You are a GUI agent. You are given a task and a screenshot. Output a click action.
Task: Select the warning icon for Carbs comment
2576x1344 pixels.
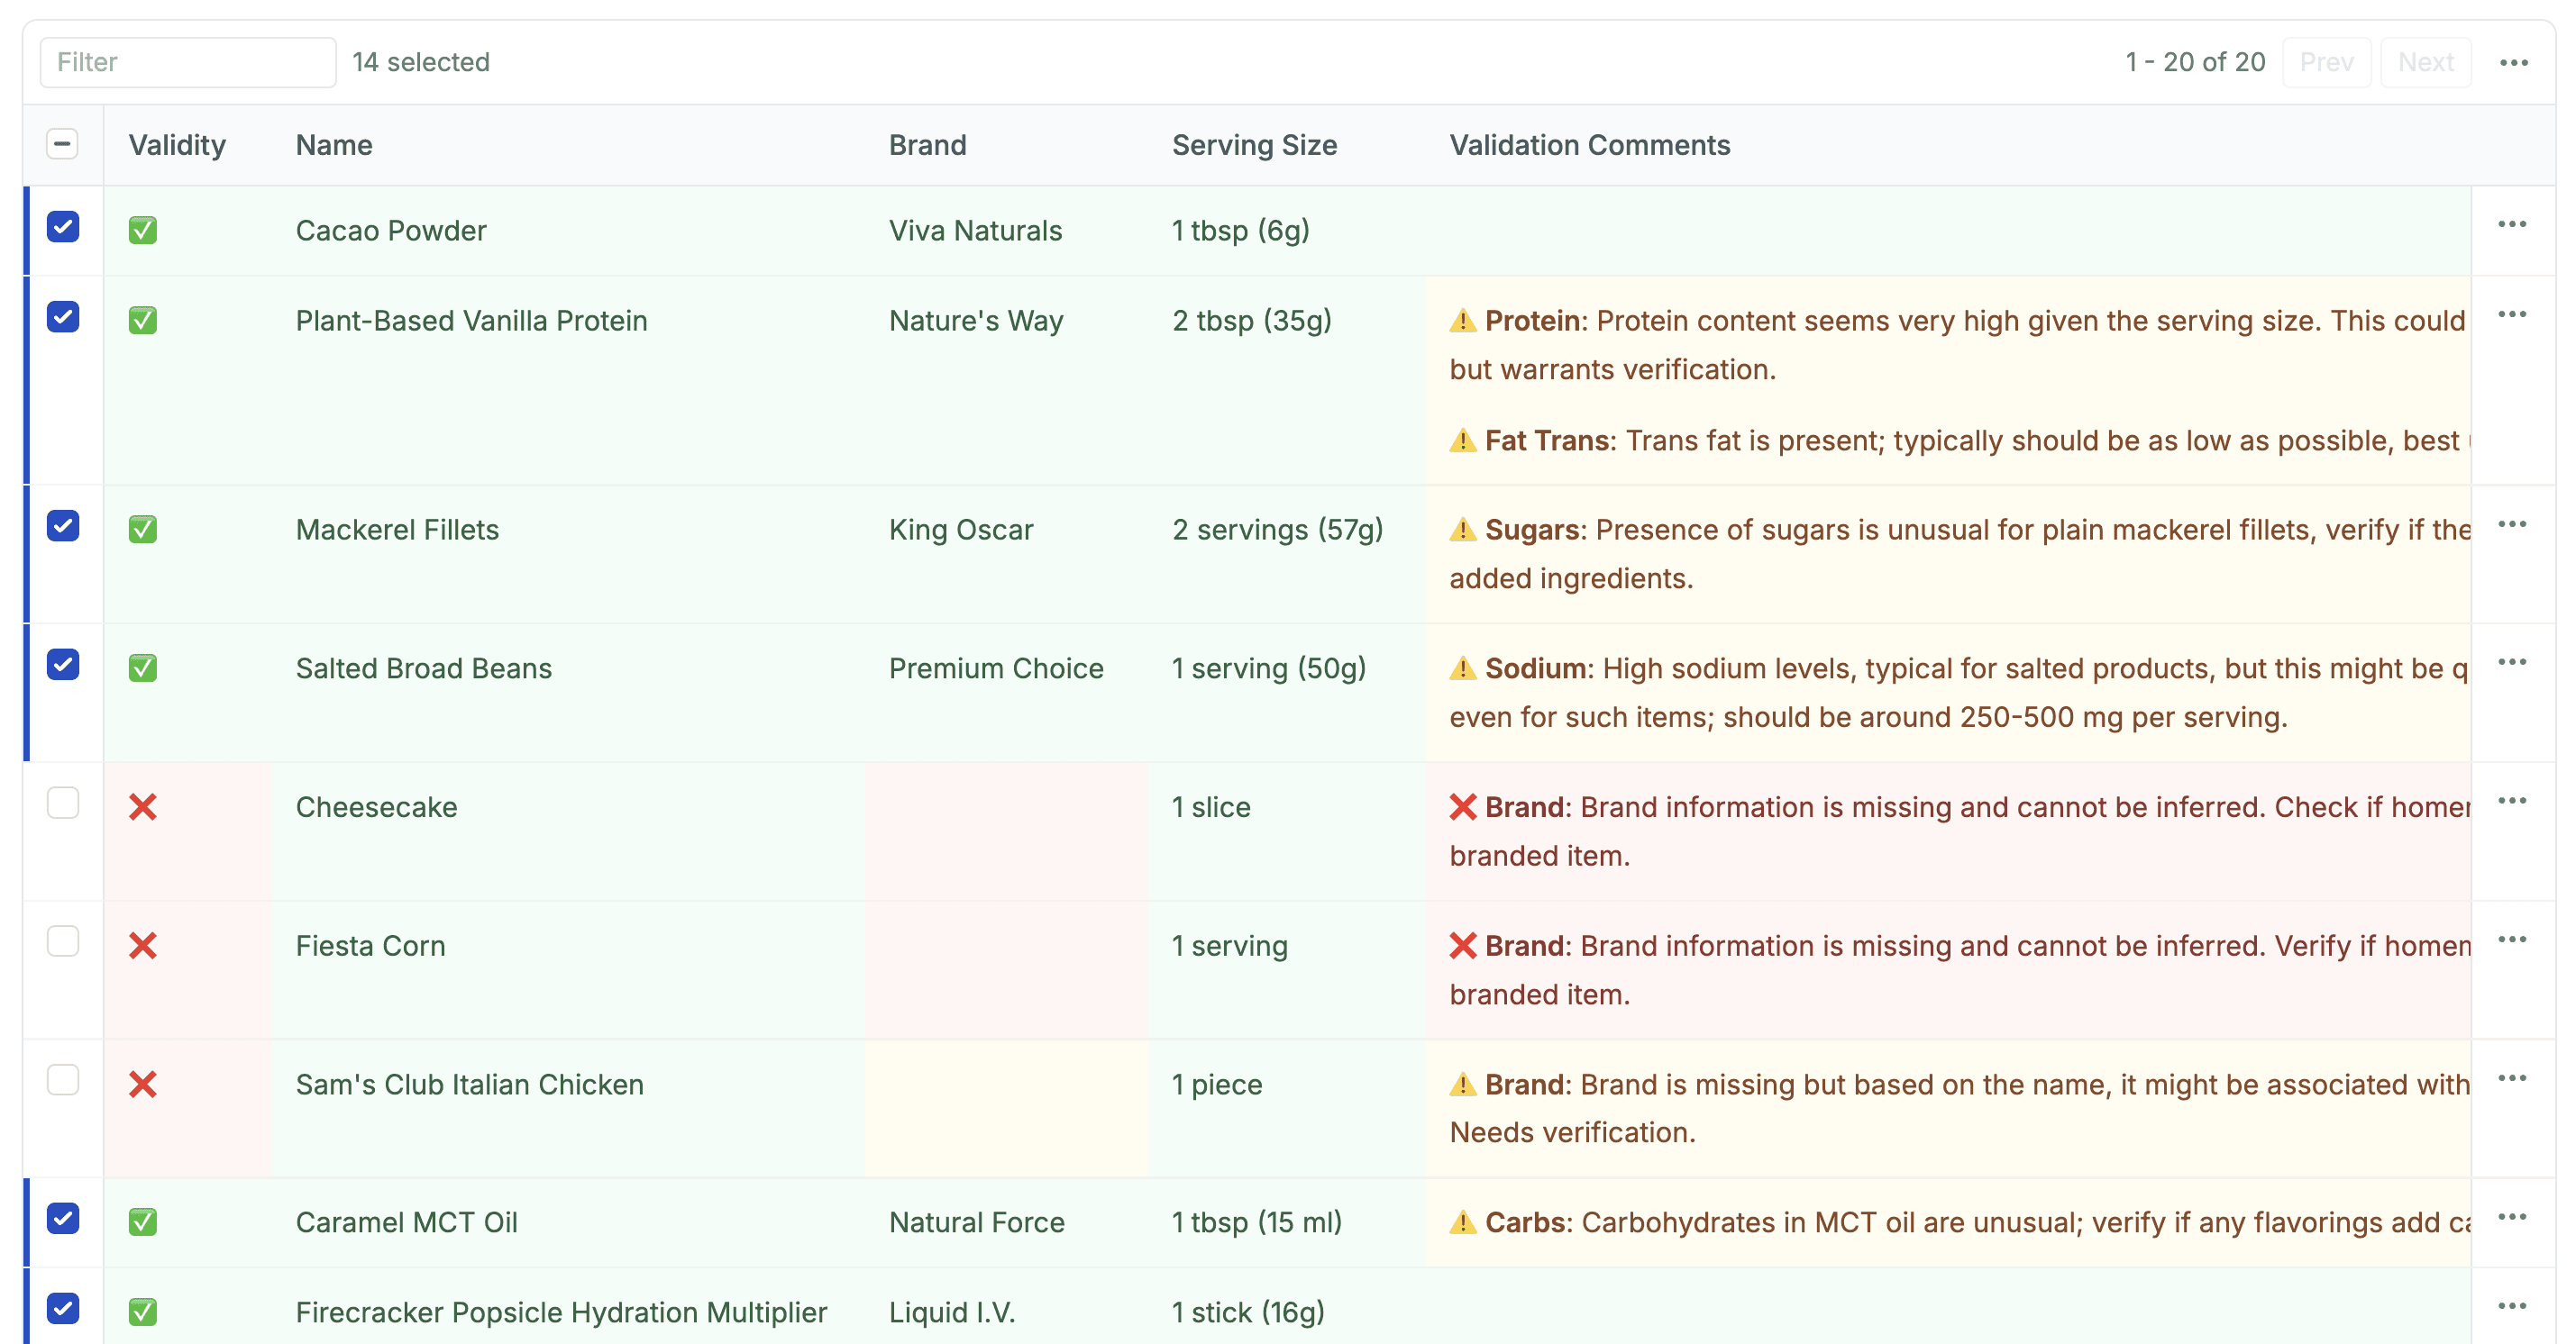[x=1462, y=1221]
